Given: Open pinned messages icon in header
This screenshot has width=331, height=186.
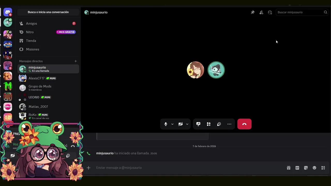Looking at the screenshot, I should (x=253, y=12).
